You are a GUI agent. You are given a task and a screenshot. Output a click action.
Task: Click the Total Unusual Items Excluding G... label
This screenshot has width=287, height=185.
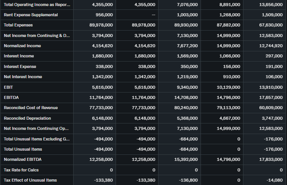click(x=37, y=139)
